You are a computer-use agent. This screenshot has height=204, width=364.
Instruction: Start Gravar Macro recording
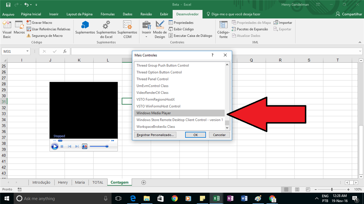point(39,22)
